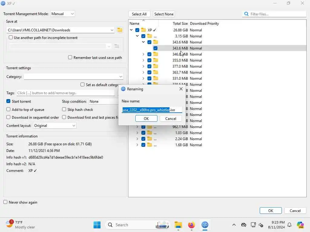
Task: Enable Add to top of queue
Action: pos(8,109)
